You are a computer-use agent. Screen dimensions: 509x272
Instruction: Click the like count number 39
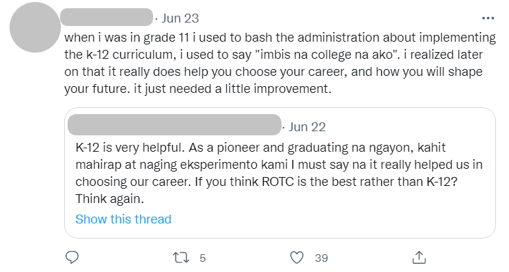pyautogui.click(x=321, y=258)
